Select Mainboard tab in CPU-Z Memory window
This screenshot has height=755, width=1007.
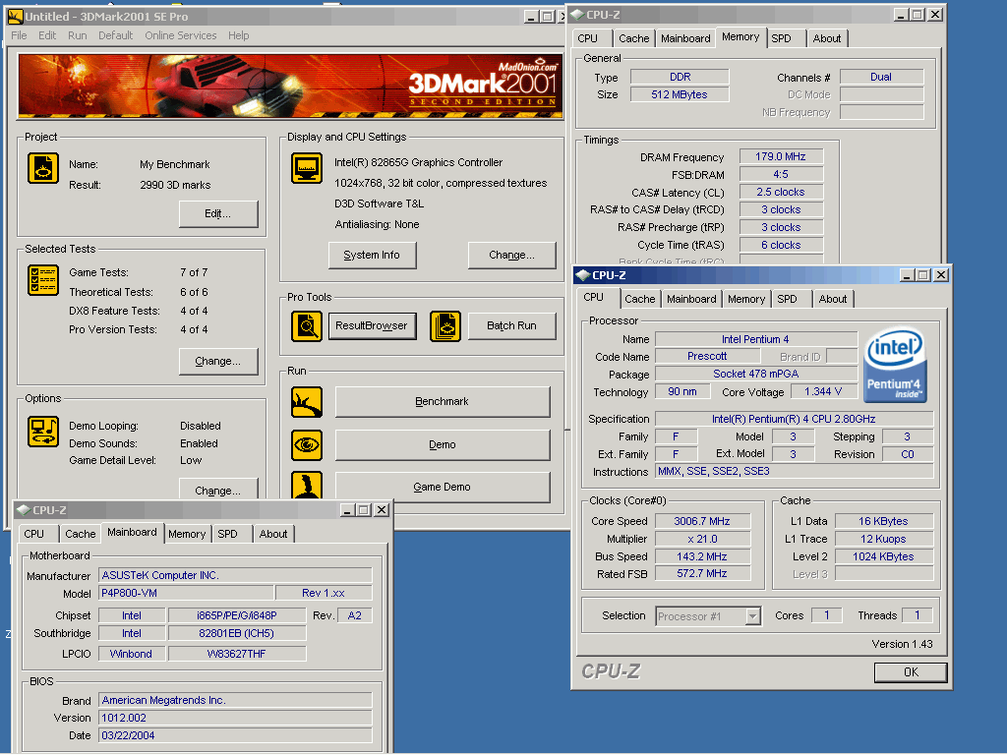click(x=685, y=38)
